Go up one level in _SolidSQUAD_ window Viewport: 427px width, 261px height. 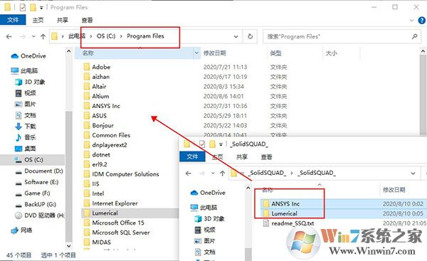[x=222, y=174]
